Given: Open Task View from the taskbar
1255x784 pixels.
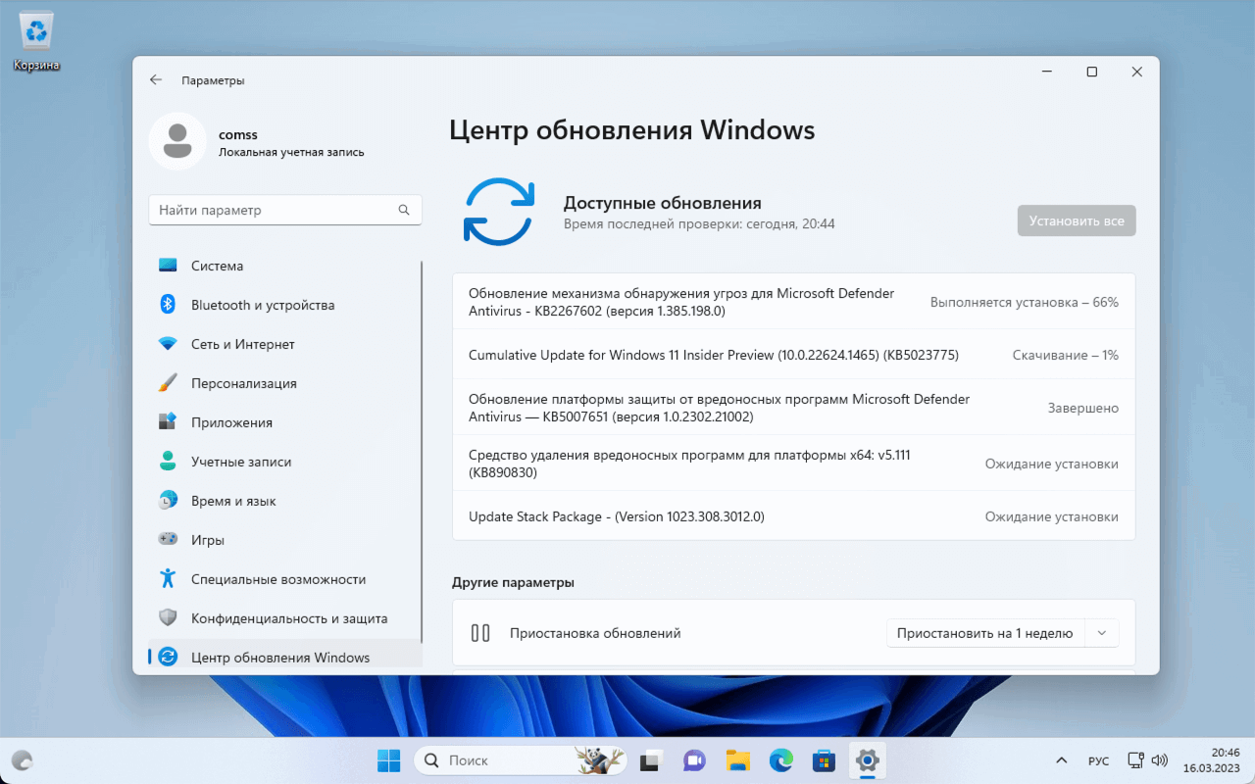Looking at the screenshot, I should click(651, 760).
